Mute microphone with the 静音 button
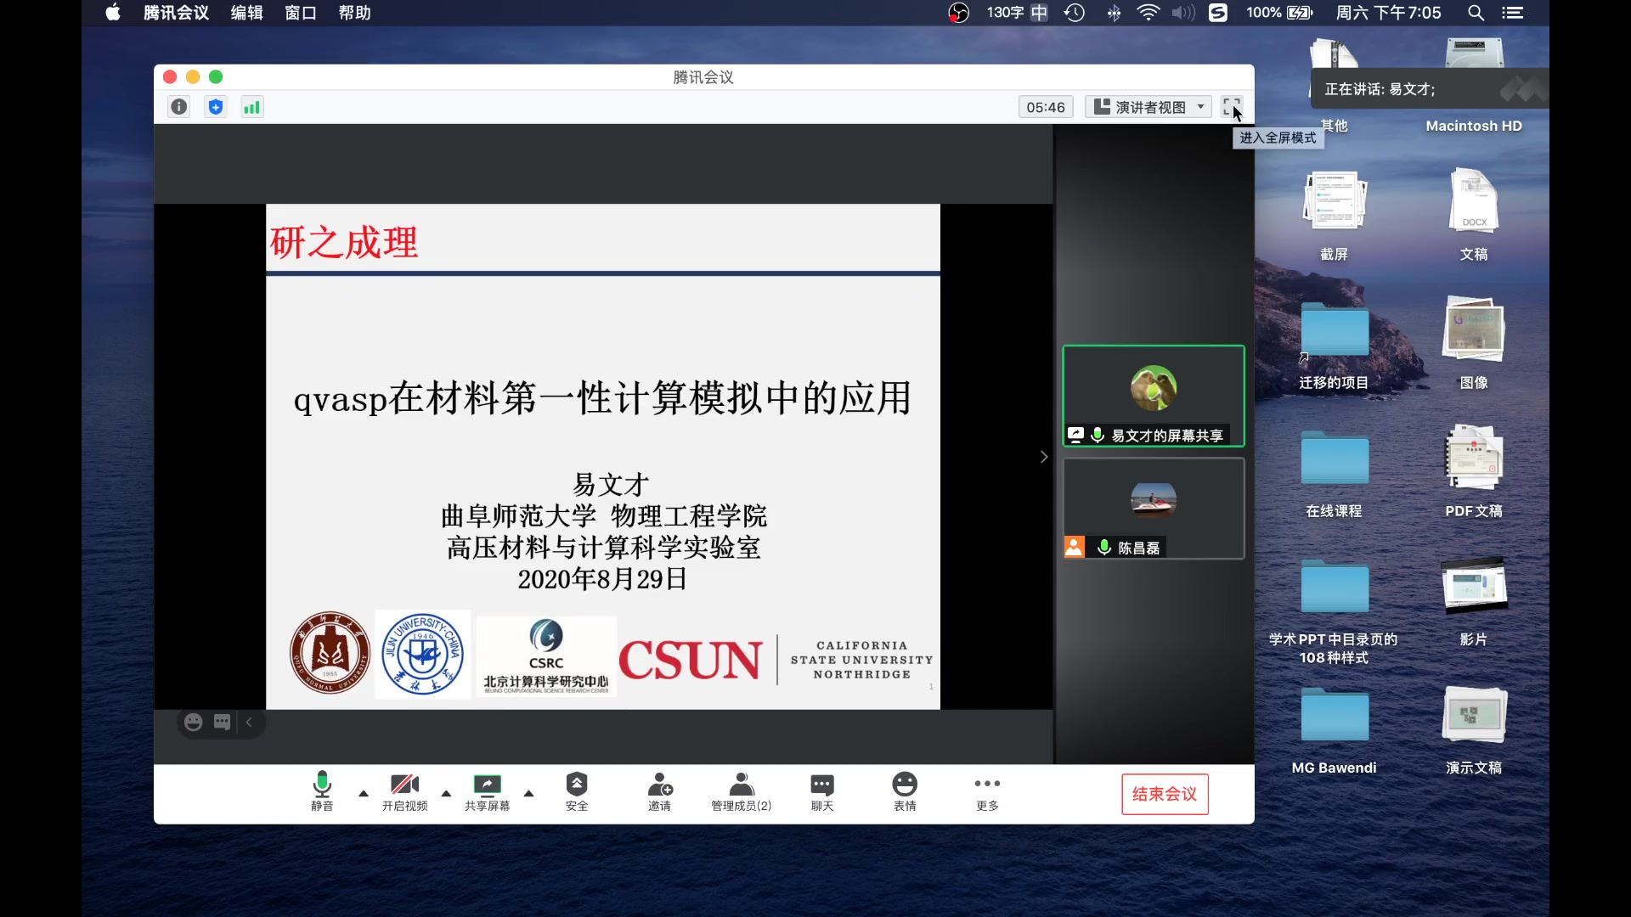Image resolution: width=1631 pixels, height=917 pixels. tap(322, 791)
